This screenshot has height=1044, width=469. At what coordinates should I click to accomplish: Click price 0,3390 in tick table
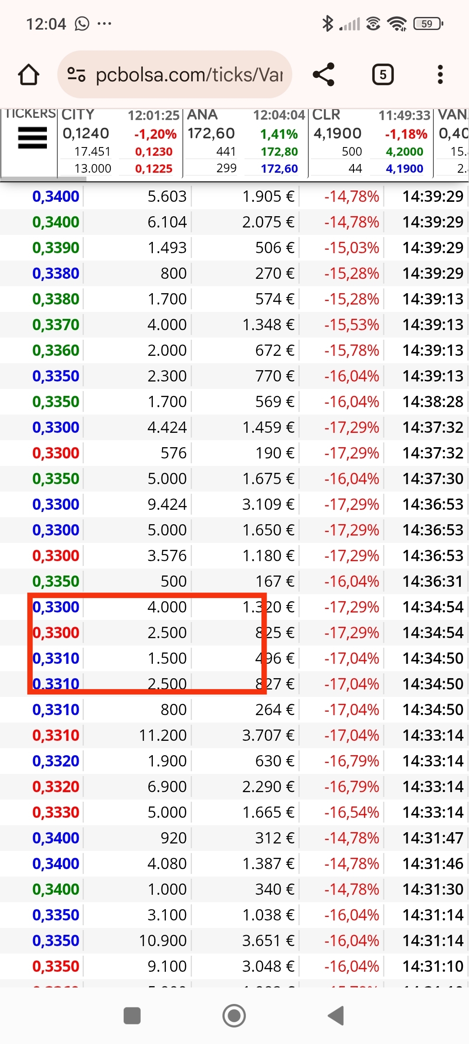coord(56,248)
